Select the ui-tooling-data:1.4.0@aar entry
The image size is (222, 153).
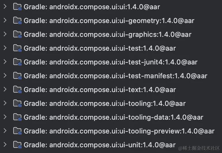[x=114, y=117]
